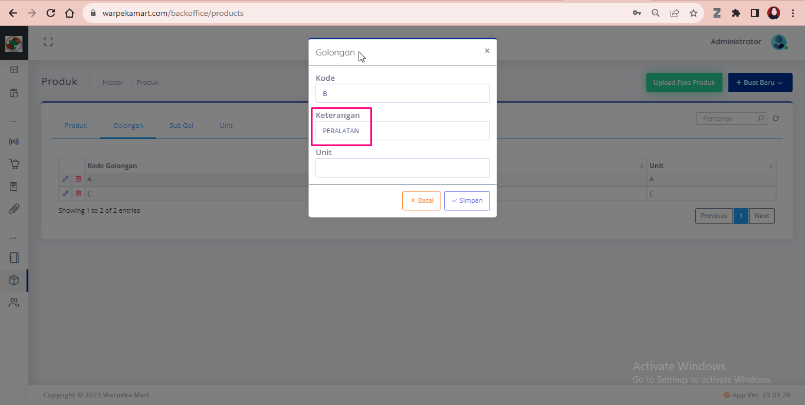The width and height of the screenshot is (805, 405).
Task: Click the Master breadcrumb link
Action: (x=113, y=83)
